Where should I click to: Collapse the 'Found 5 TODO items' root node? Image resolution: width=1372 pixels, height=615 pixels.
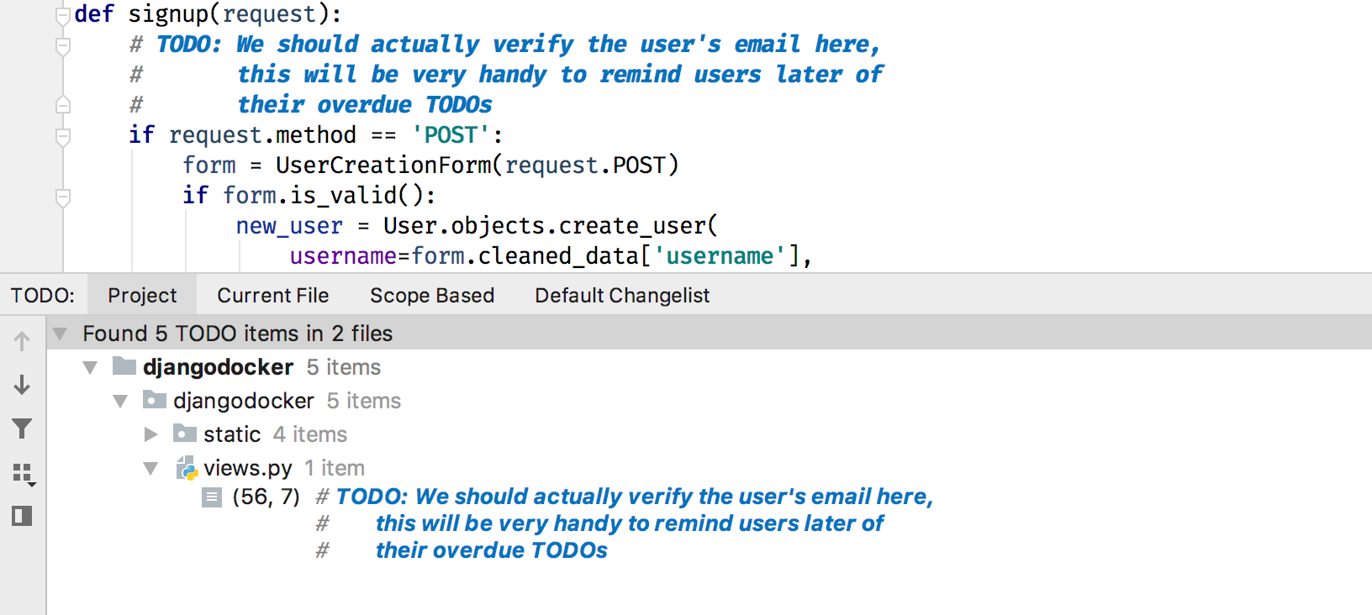tap(60, 334)
